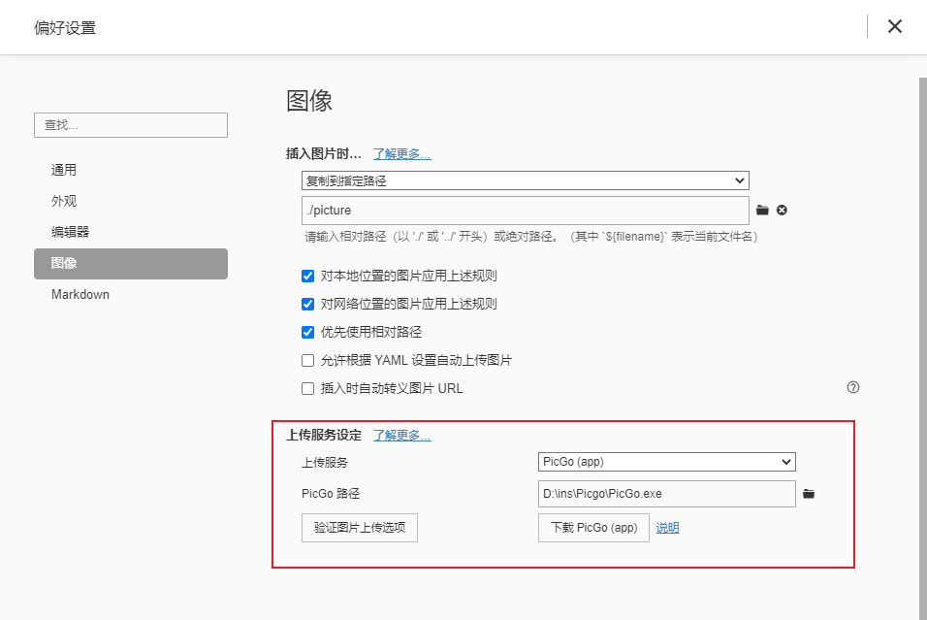Browse folder for image copy path
Screen dimensions: 927x620
pos(763,210)
